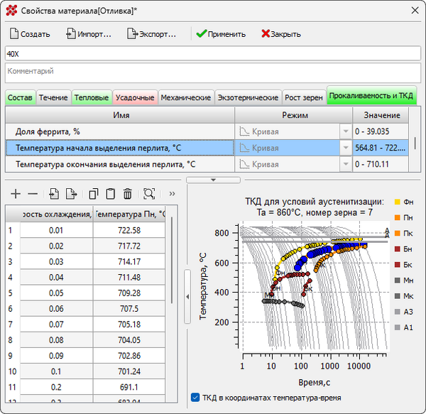The image size is (426, 414).
Task: Click the application logo in title bar
Action: coord(11,11)
